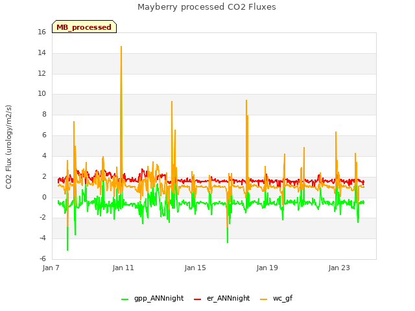Click the lowest green trough near -5
The height and width of the screenshot is (311, 415).
[67, 249]
